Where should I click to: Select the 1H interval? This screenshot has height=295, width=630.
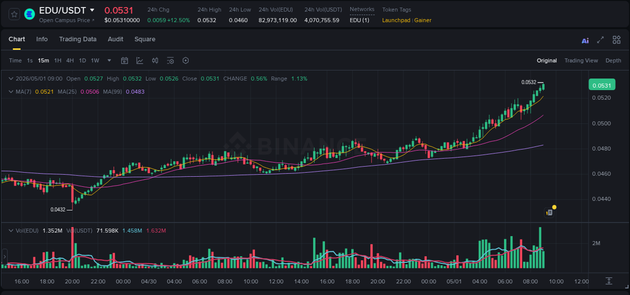coord(57,60)
